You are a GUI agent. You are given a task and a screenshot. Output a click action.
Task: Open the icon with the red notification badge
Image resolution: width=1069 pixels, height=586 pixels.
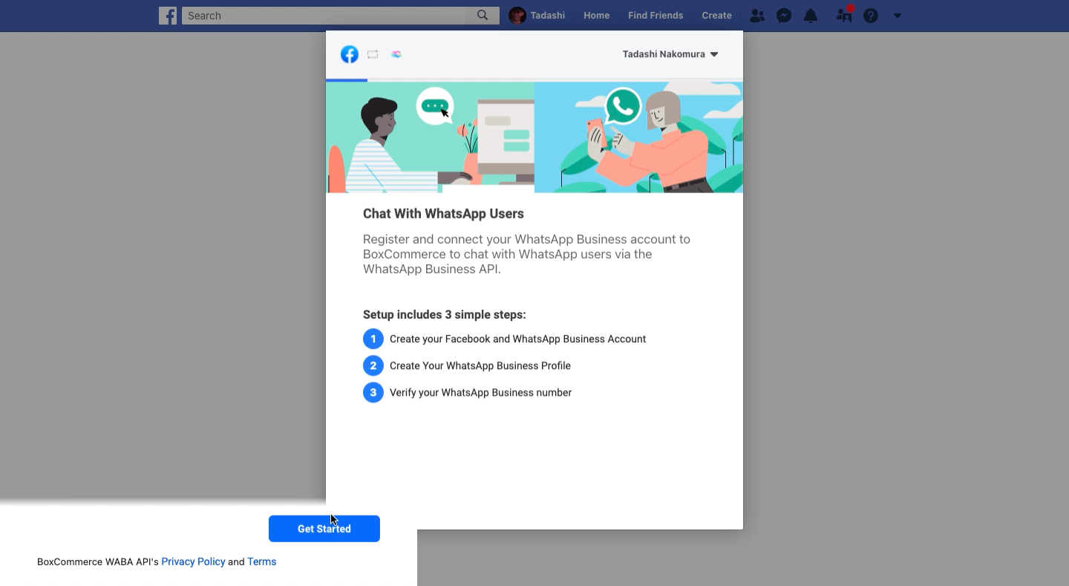[x=844, y=14]
